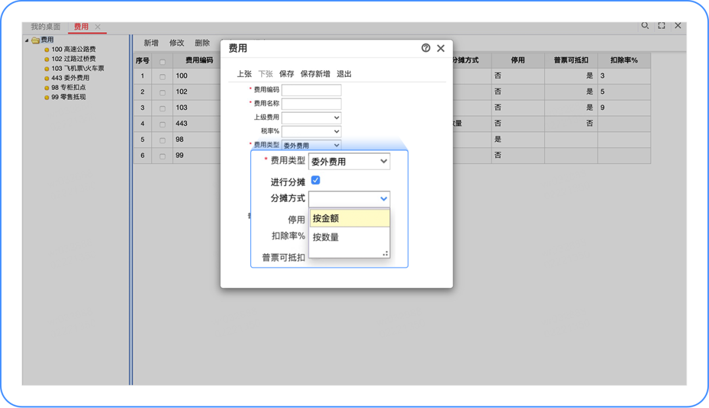Viewport: 709px width, 408px height.
Task: Click the 删除 toolbar button
Action: pyautogui.click(x=202, y=42)
